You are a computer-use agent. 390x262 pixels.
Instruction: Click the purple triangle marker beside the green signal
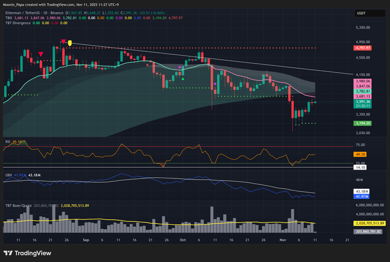click(x=180, y=67)
